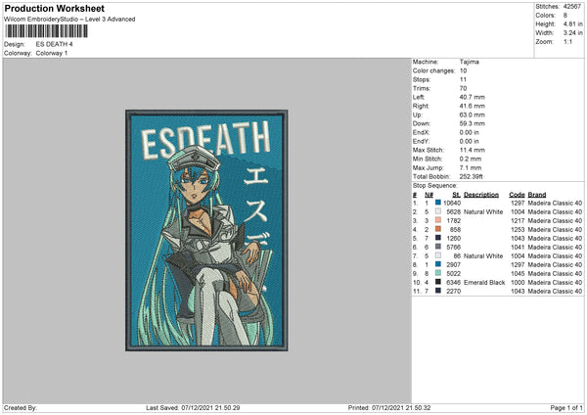Select the Left value '40.7 mm'

tap(473, 97)
